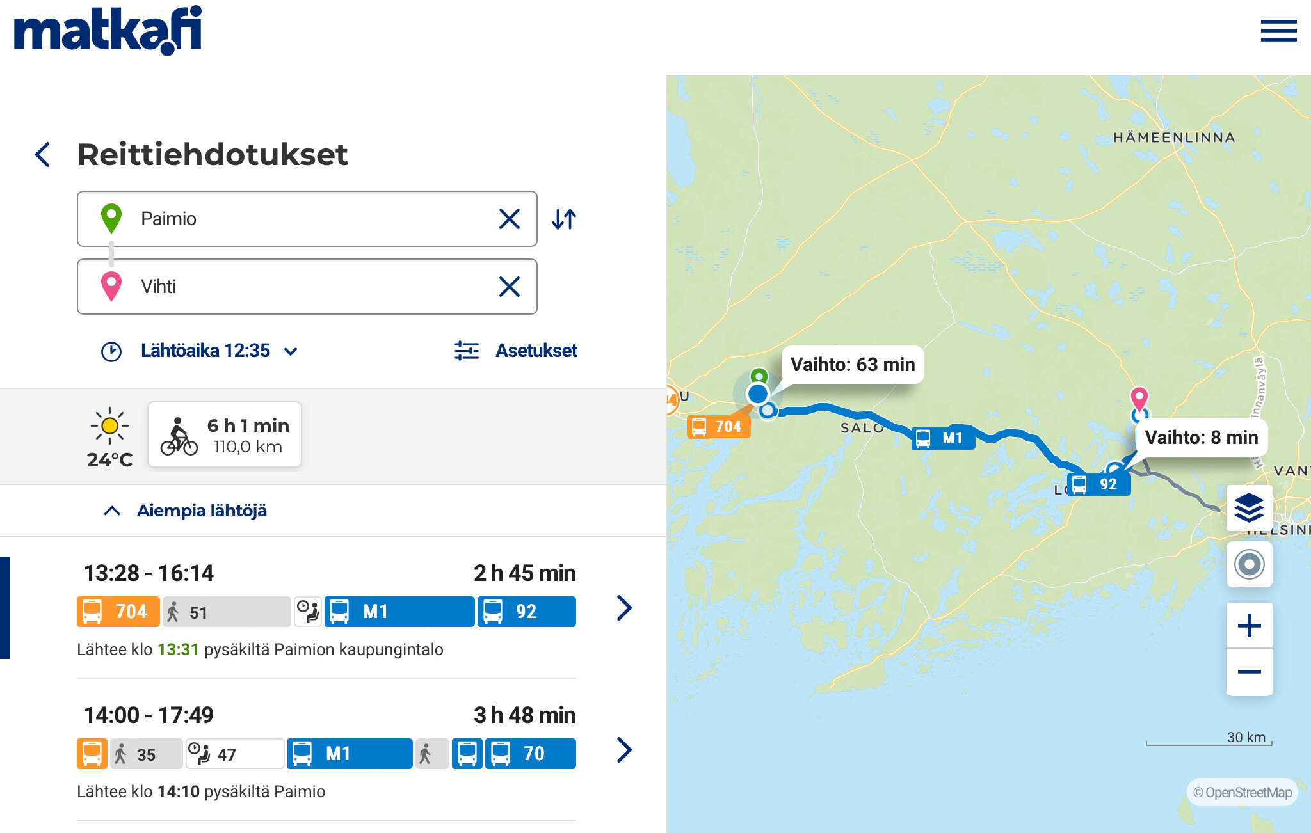Screen dimensions: 1311x833
Task: Click the back arrow beside Reittiehdotukset
Action: point(43,155)
